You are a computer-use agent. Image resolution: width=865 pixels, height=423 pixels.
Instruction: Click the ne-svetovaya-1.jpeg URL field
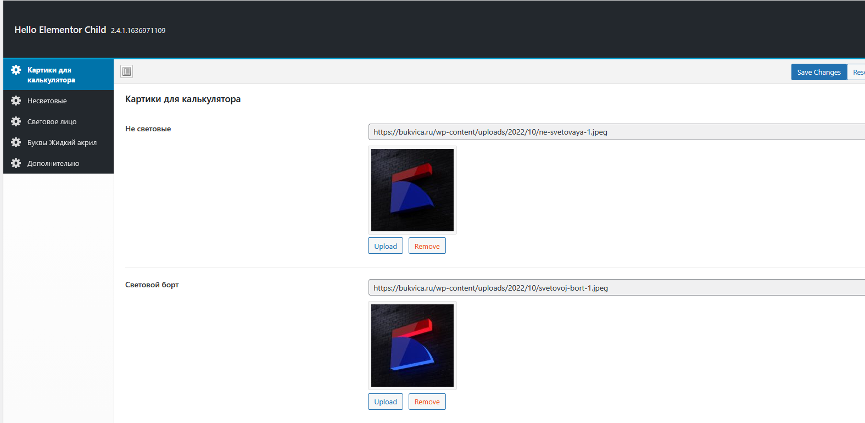(x=615, y=132)
